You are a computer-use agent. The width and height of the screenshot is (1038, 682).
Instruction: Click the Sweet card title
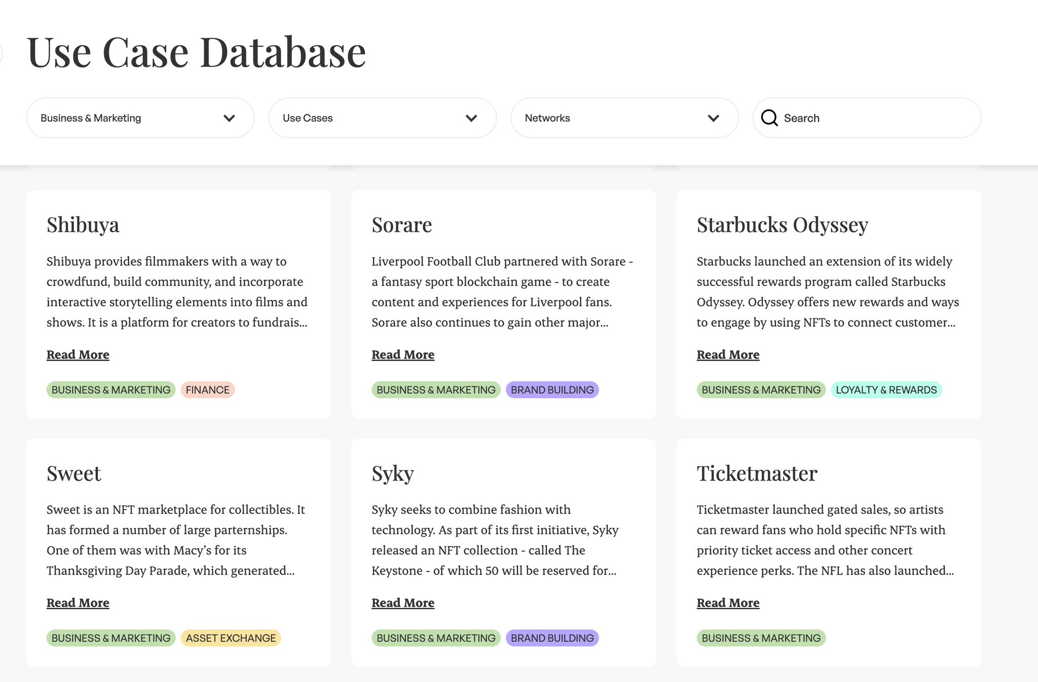tap(74, 473)
